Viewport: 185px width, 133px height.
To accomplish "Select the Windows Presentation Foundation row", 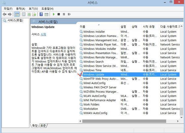I will (x=129, y=53).
